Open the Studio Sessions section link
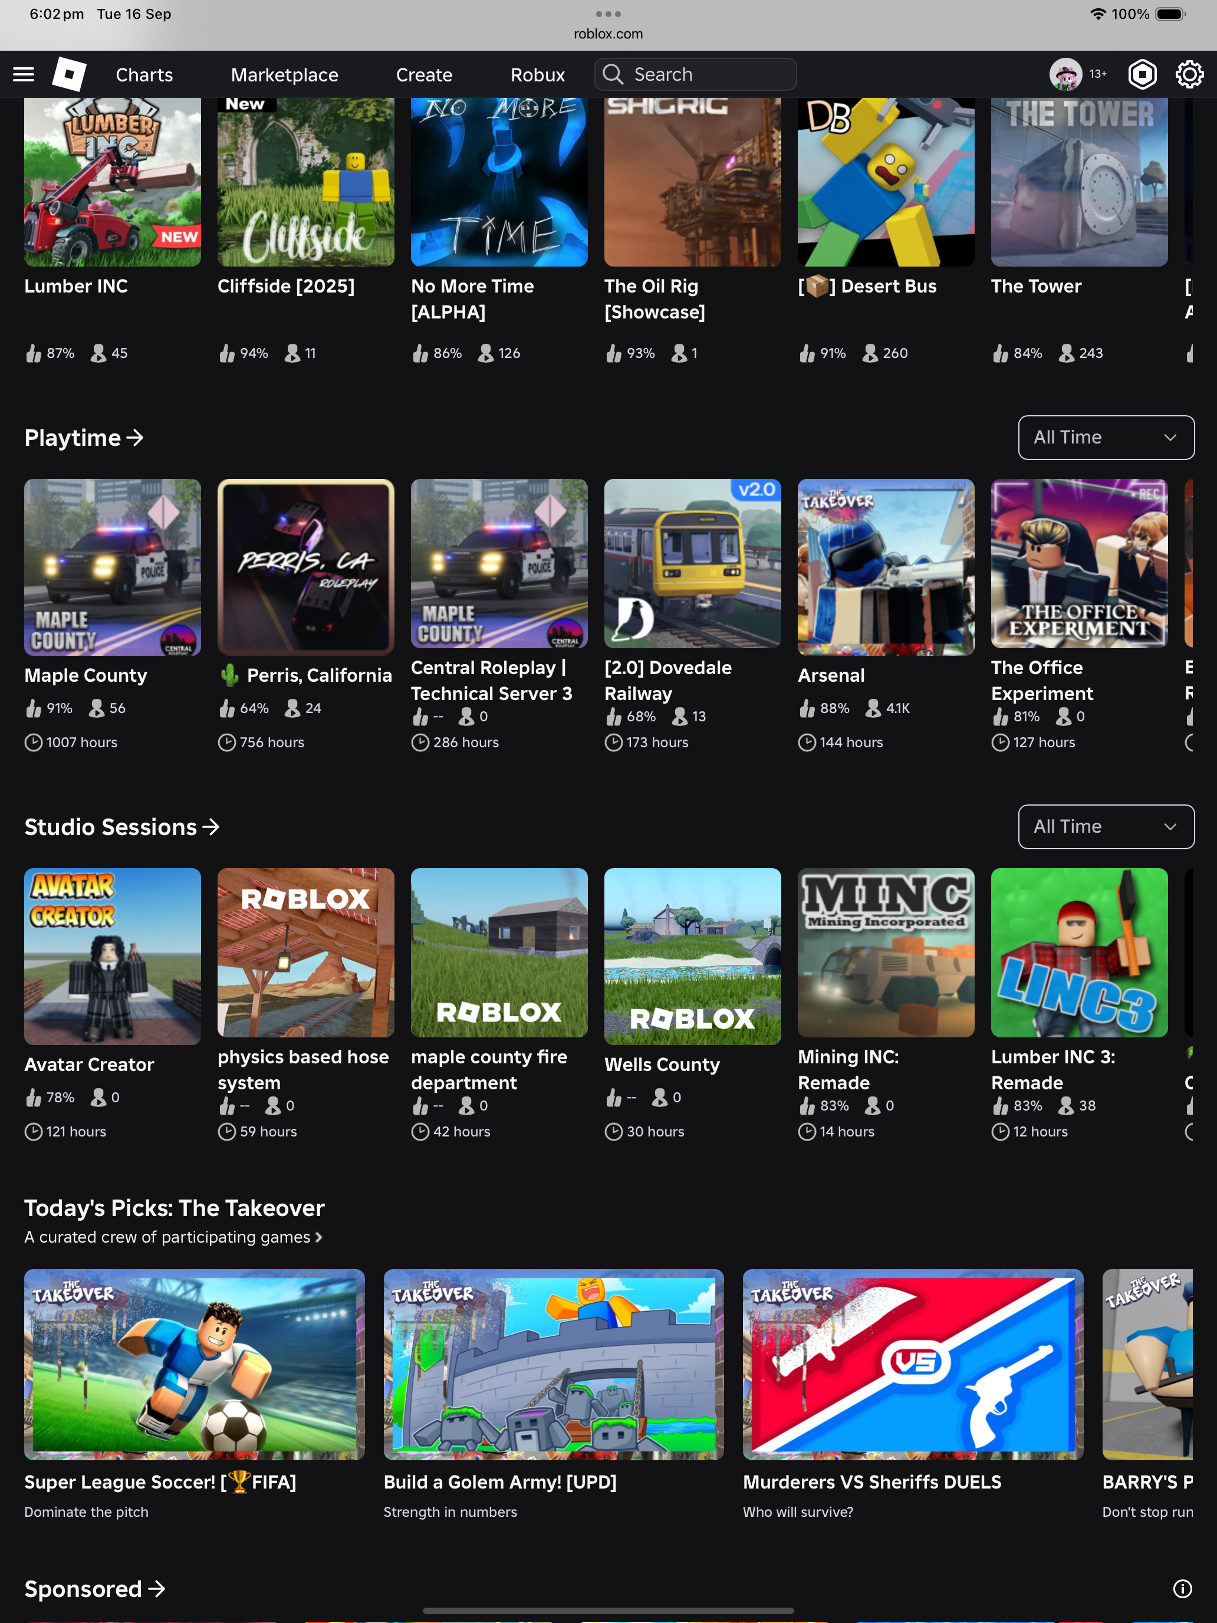Screen dimensions: 1217x1623 tap(122, 827)
